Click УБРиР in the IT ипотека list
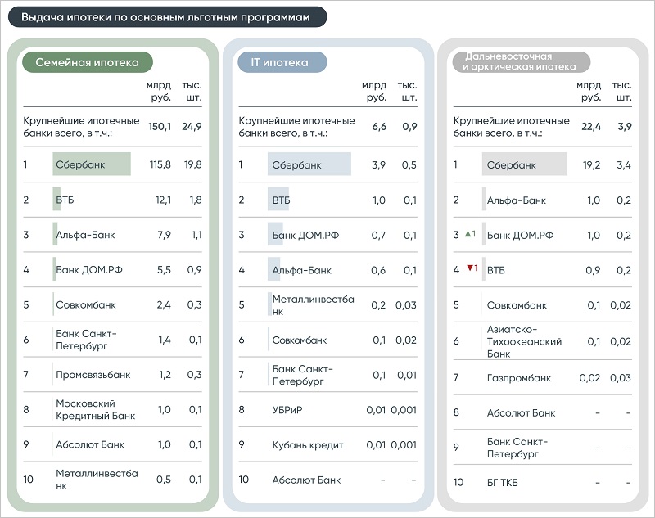The height and width of the screenshot is (518, 655). (x=287, y=410)
